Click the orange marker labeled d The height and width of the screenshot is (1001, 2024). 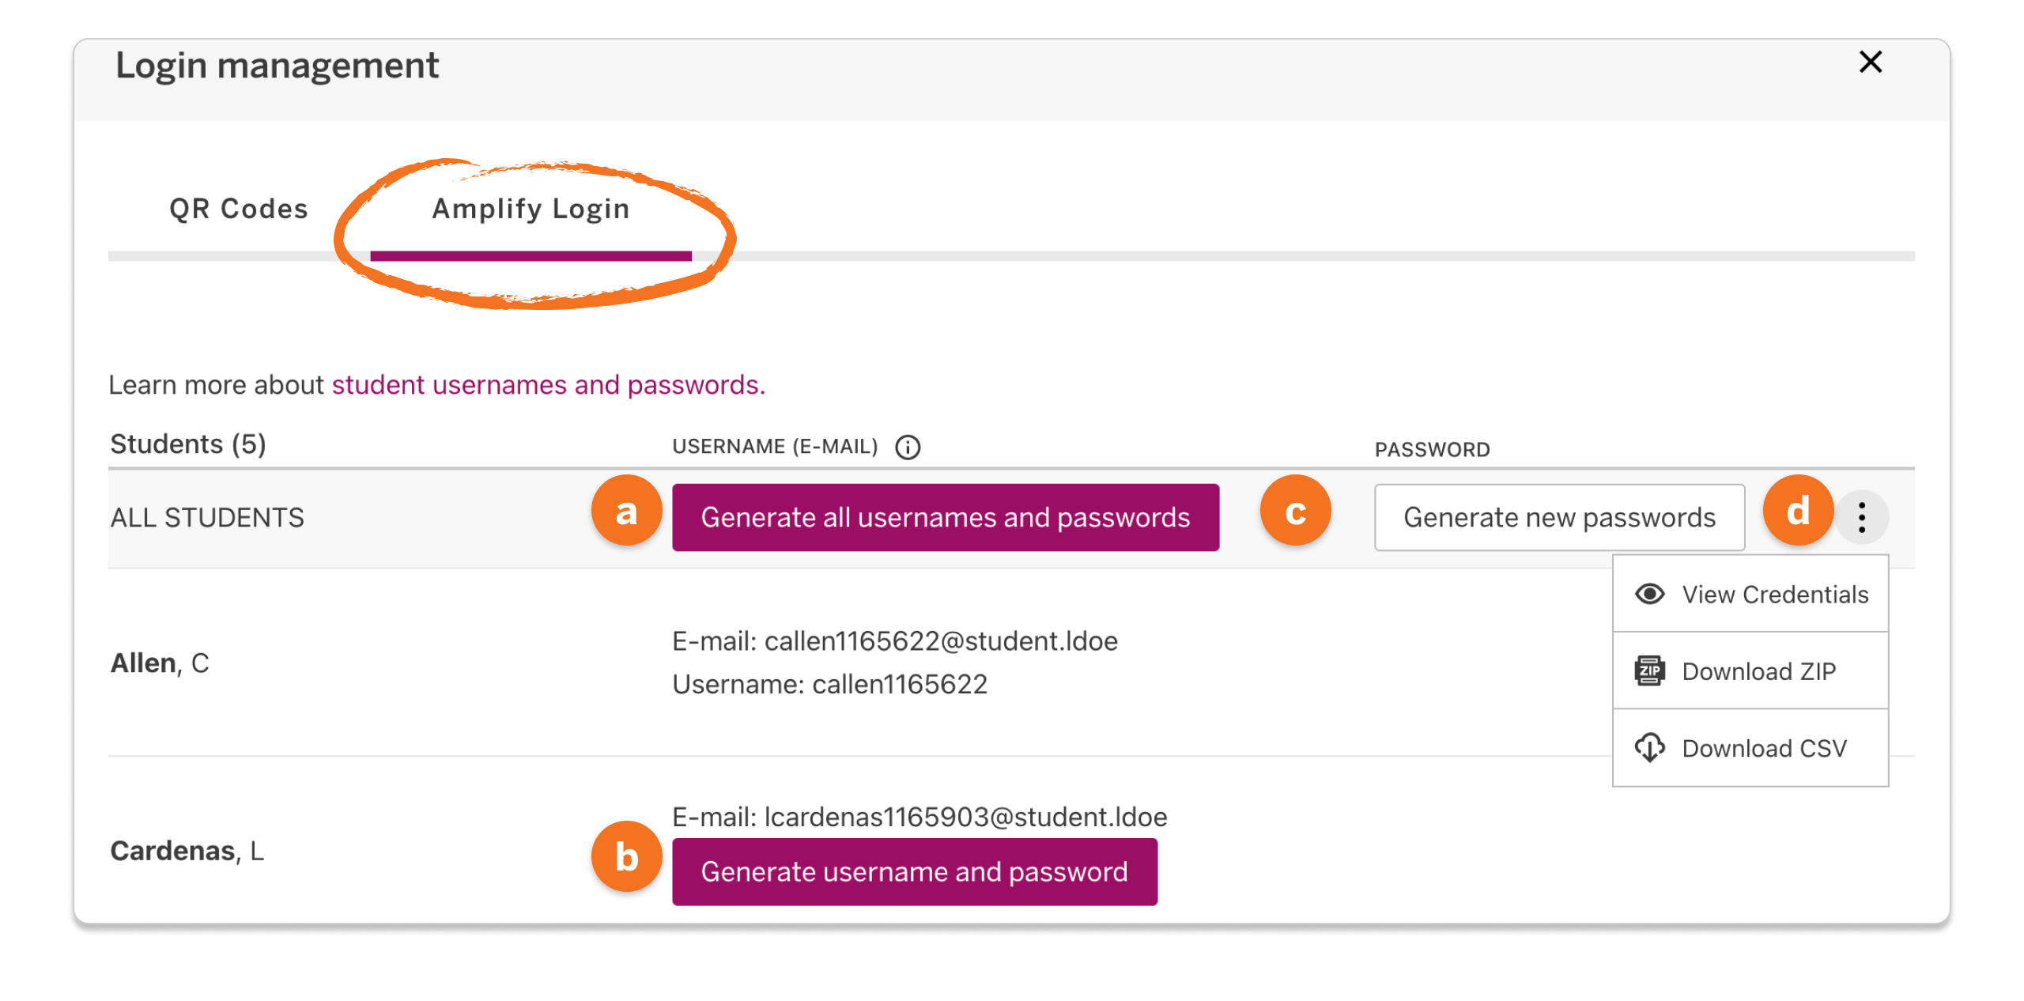pos(1798,512)
